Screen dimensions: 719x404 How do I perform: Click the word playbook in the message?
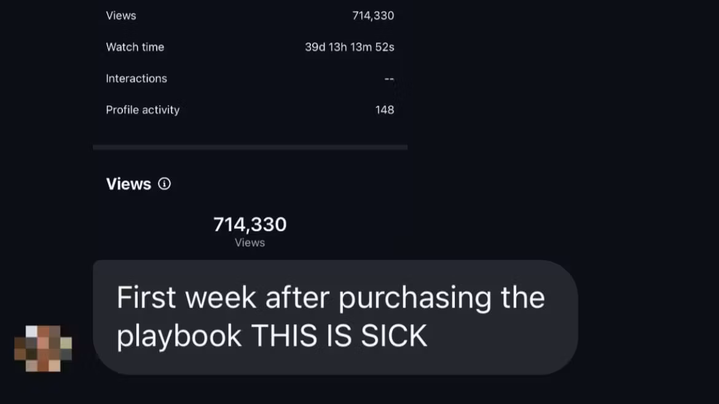coord(179,336)
